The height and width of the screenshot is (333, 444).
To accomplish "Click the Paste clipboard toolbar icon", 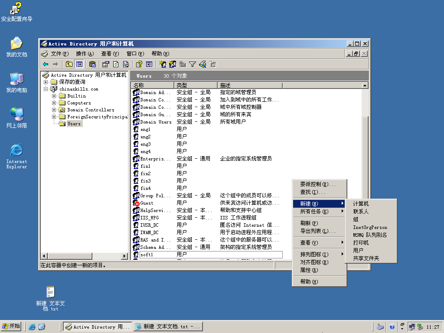I will pos(92,64).
